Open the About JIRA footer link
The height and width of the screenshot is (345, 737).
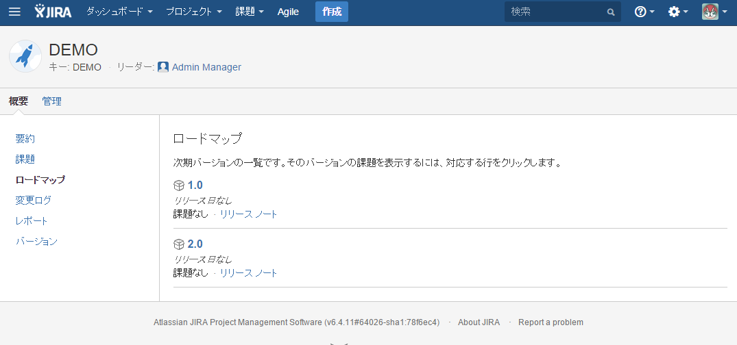tap(479, 322)
